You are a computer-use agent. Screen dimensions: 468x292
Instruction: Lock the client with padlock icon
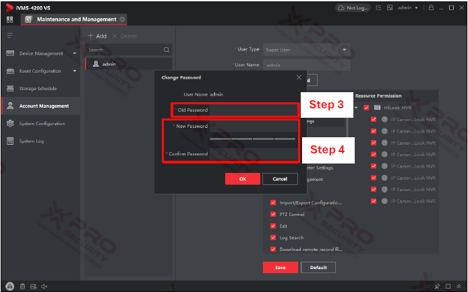click(x=431, y=8)
